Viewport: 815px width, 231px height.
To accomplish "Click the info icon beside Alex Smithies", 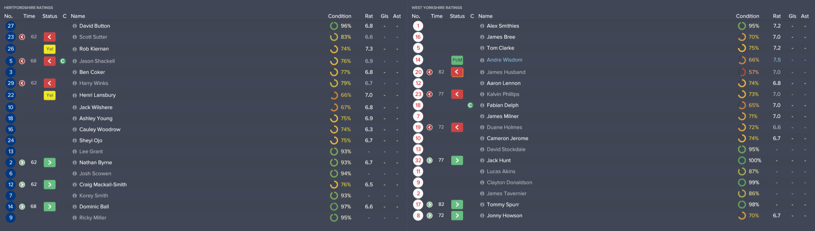I will click(482, 26).
